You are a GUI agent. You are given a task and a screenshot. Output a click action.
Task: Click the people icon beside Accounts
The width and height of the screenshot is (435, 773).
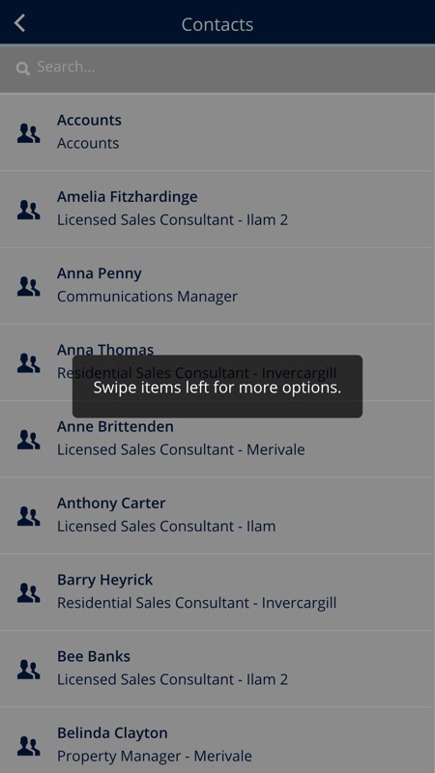coord(29,133)
